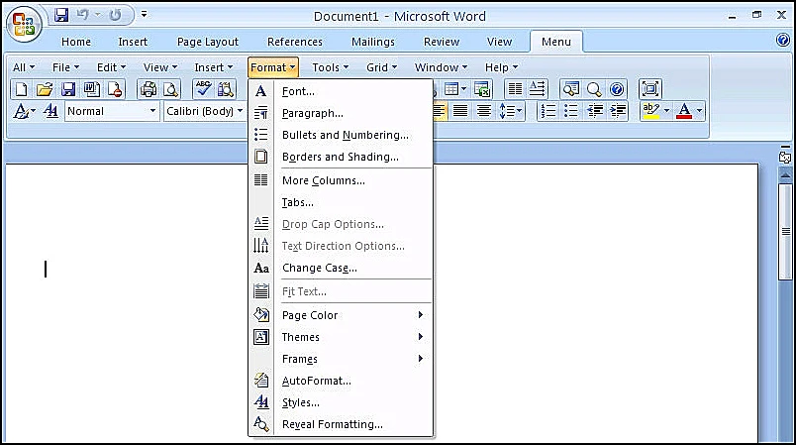
Task: Expand the Page Color submenu
Action: [421, 315]
